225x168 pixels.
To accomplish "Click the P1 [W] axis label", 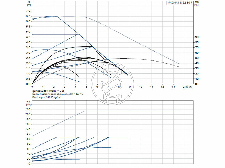I will click(x=28, y=103).
